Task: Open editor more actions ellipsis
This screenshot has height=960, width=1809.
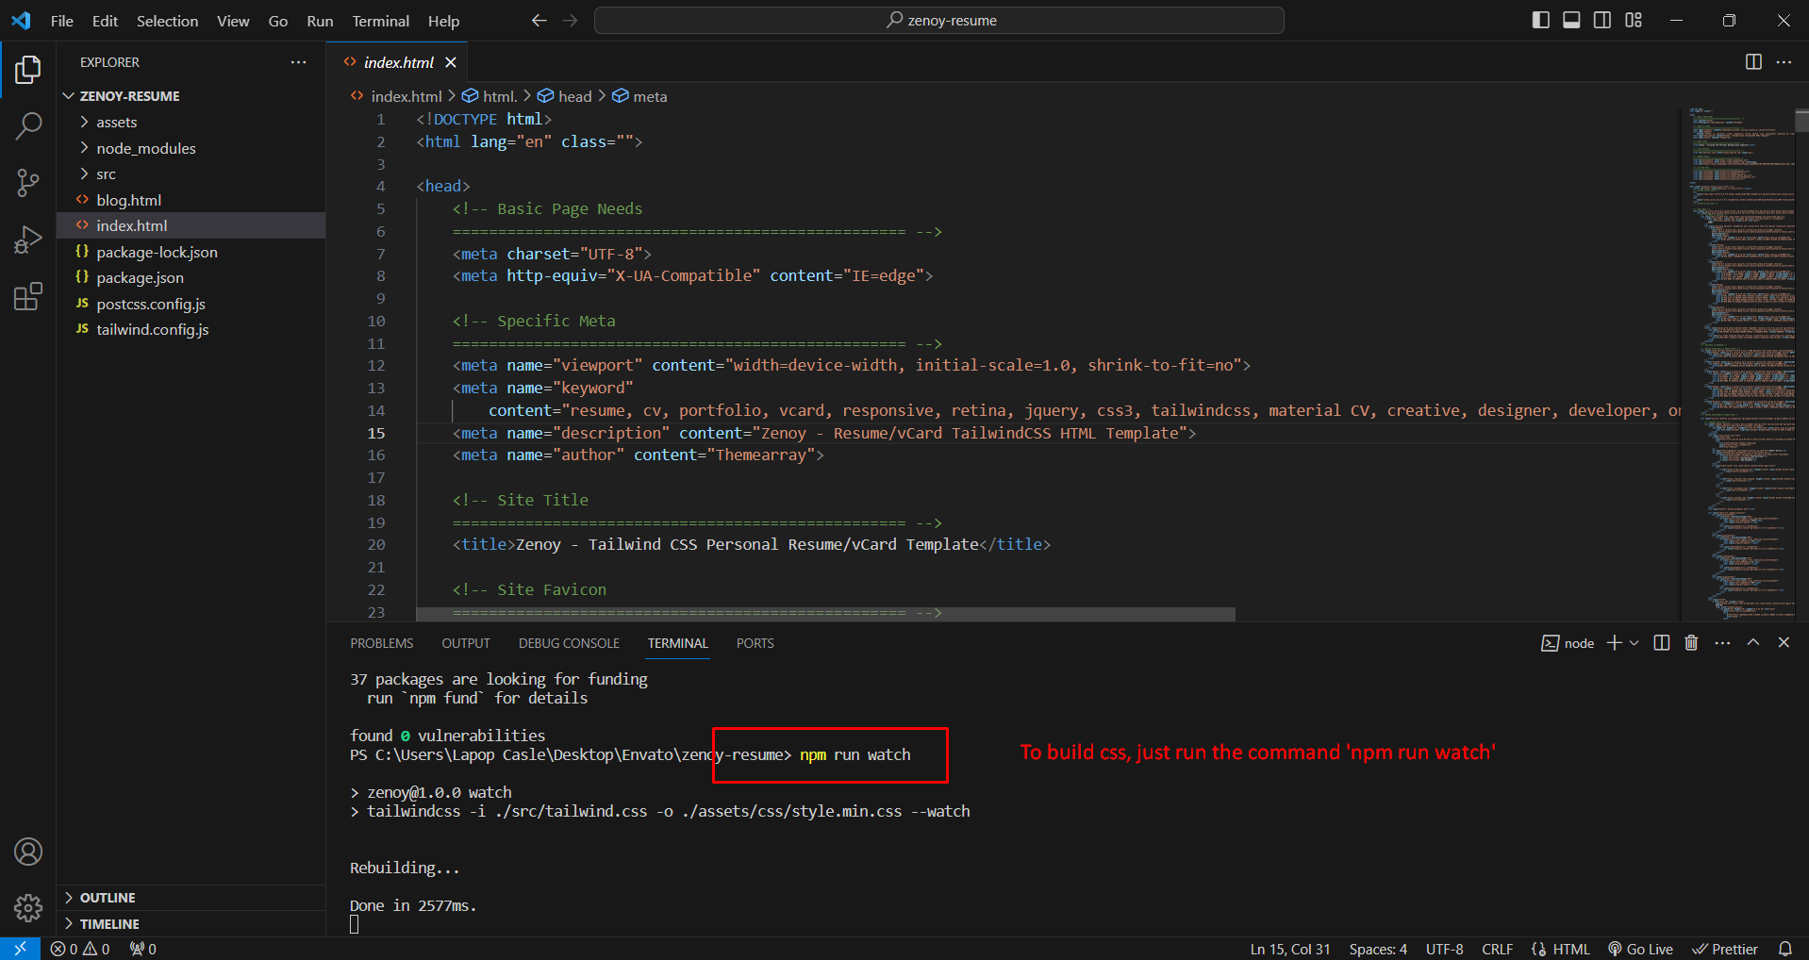Action: coord(1784,62)
